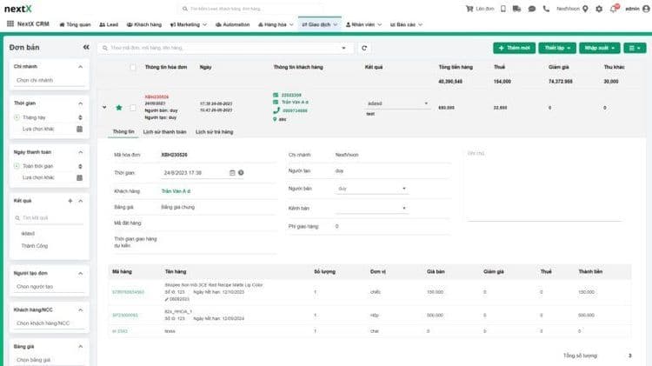Screen dimensions: 652x366
Task: Check the box for order XBH230526
Action: coord(132,107)
